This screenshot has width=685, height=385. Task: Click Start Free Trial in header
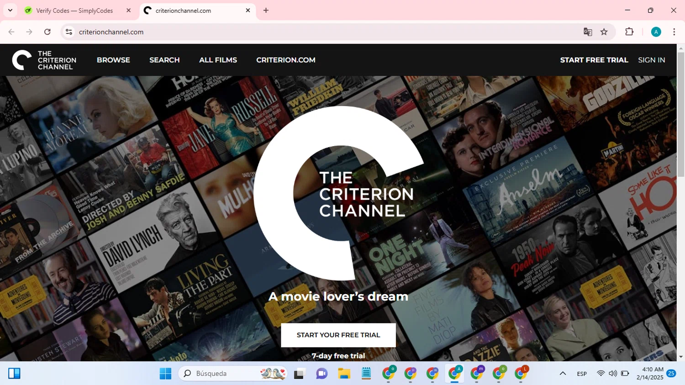pyautogui.click(x=594, y=60)
